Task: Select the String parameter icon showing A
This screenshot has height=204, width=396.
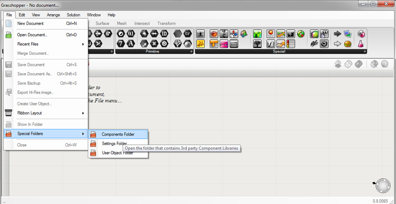Action: pyautogui.click(x=130, y=43)
